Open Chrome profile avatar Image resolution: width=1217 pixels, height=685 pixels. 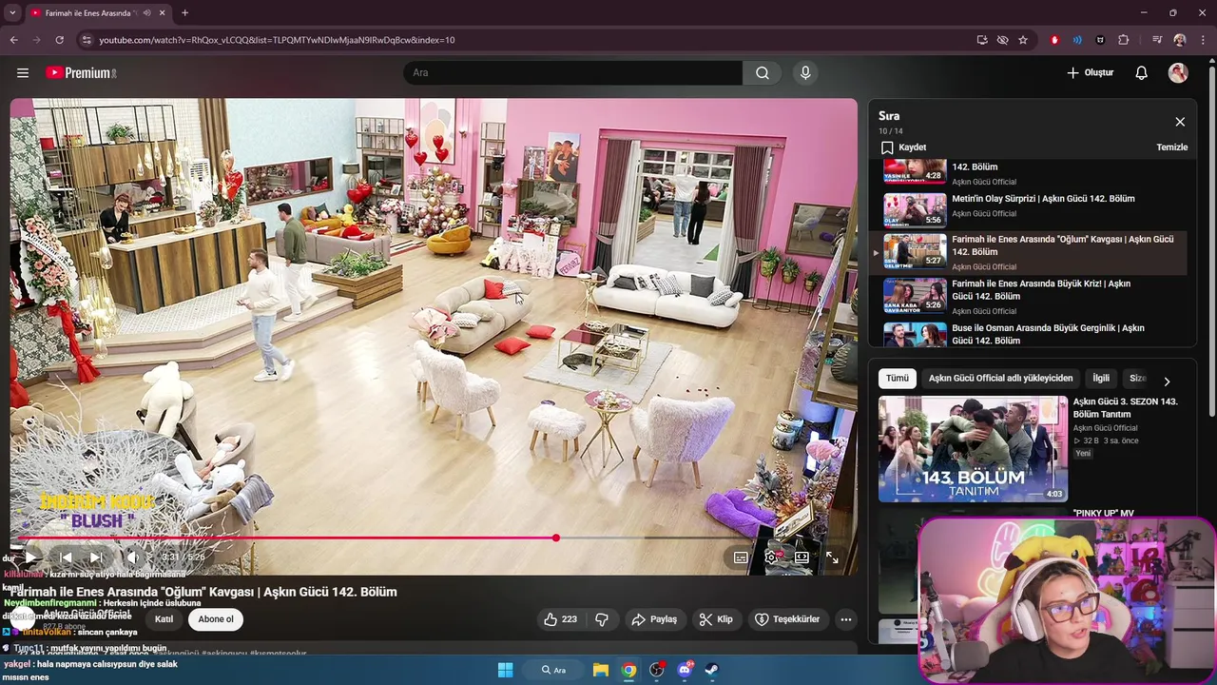click(1180, 40)
